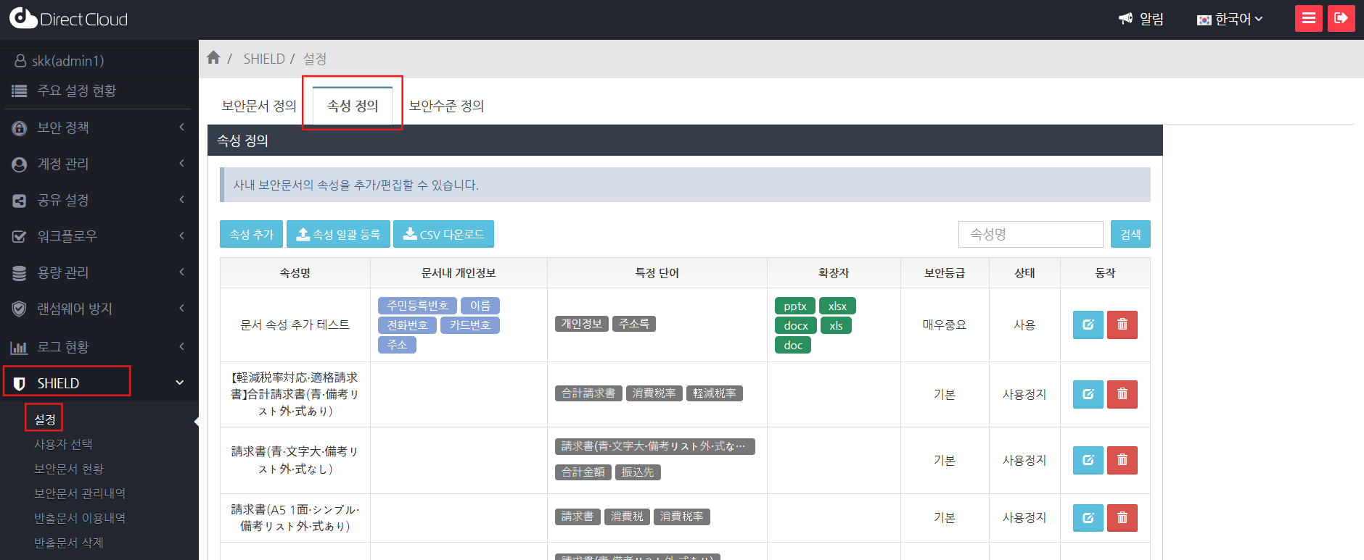The width and height of the screenshot is (1364, 560).
Task: Select the 속성 정의 tab
Action: coord(353,106)
